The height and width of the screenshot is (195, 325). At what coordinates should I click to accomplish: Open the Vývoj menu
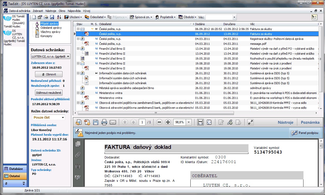(x=87, y=11)
